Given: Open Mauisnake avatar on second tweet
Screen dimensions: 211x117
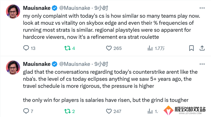Looking at the screenshot, I should point(13,67).
